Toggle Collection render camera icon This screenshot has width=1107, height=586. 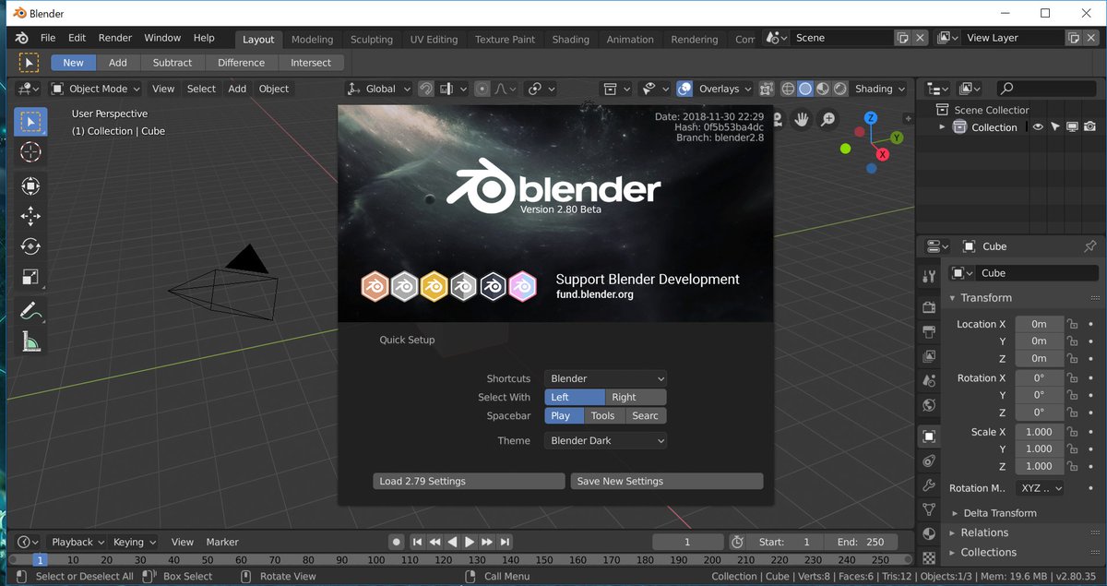pos(1090,127)
